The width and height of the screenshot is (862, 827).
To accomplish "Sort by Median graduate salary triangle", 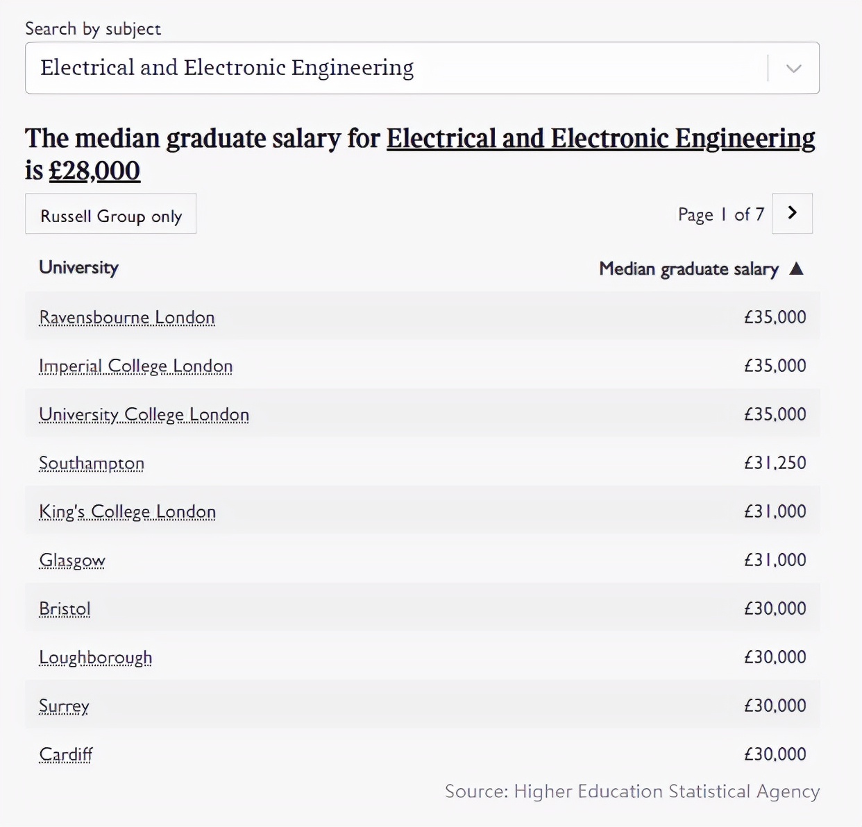I will click(797, 268).
